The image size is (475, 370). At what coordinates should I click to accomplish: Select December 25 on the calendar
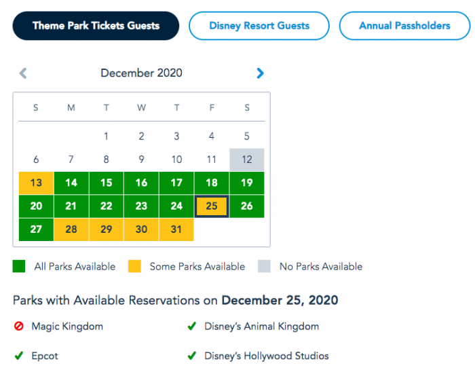(x=212, y=206)
